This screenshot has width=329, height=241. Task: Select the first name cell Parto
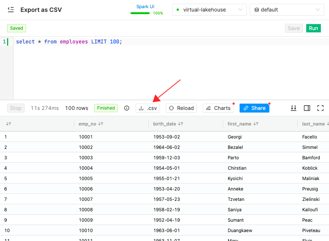[233, 158]
